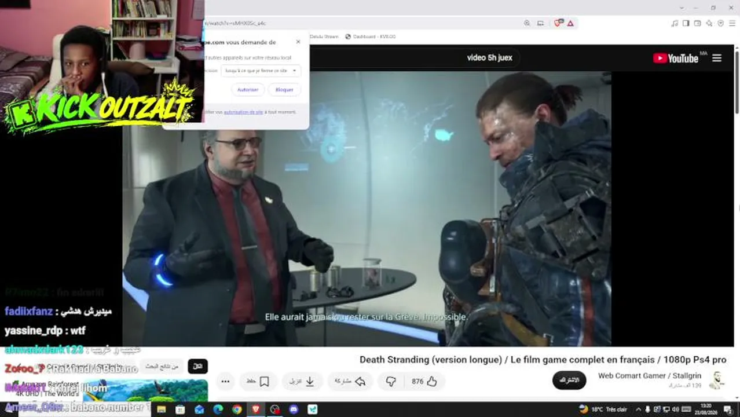This screenshot has width=740, height=417.
Task: Close the site permission popup
Action: [298, 42]
